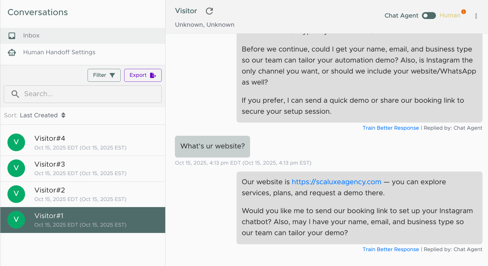Open the three-dot options menu
Image resolution: width=488 pixels, height=266 pixels.
pyautogui.click(x=476, y=16)
